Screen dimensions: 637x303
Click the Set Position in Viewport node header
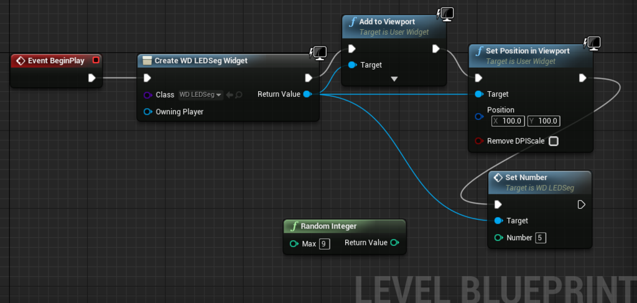(x=531, y=56)
